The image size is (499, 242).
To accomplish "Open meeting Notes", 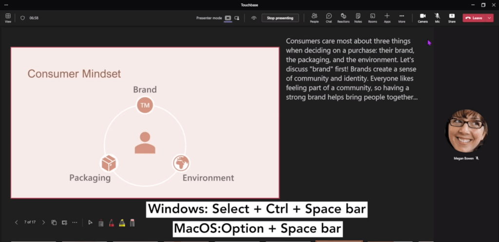I will tap(358, 18).
